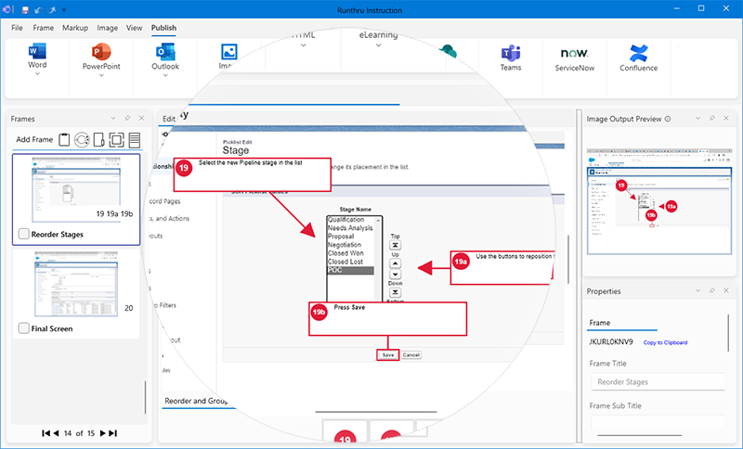Pin the Frames panel
Image resolution: width=743 pixels, height=449 pixels.
click(x=127, y=119)
